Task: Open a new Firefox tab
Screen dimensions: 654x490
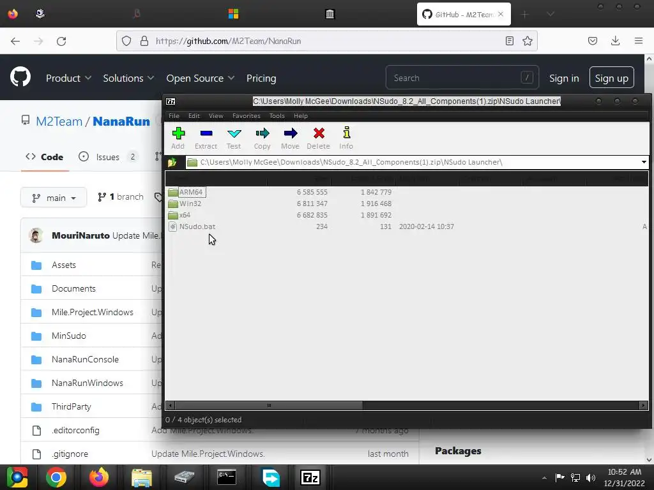Action: tap(525, 15)
